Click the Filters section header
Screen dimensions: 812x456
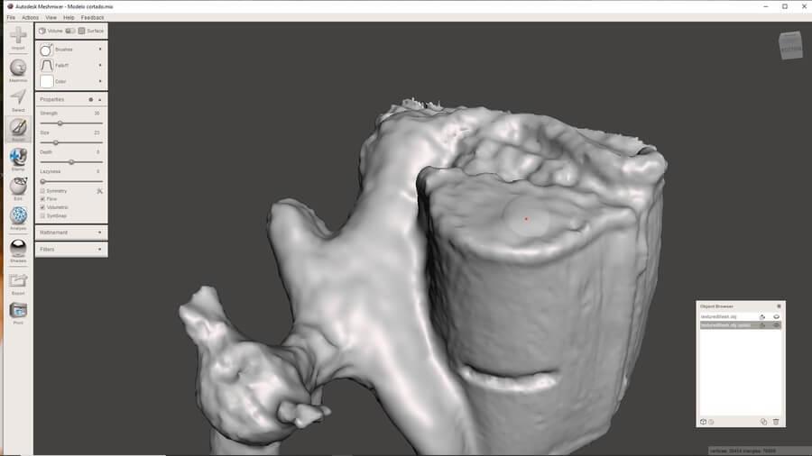click(x=71, y=250)
